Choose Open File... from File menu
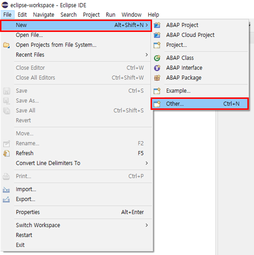This screenshot has width=254, height=255. click(76, 35)
